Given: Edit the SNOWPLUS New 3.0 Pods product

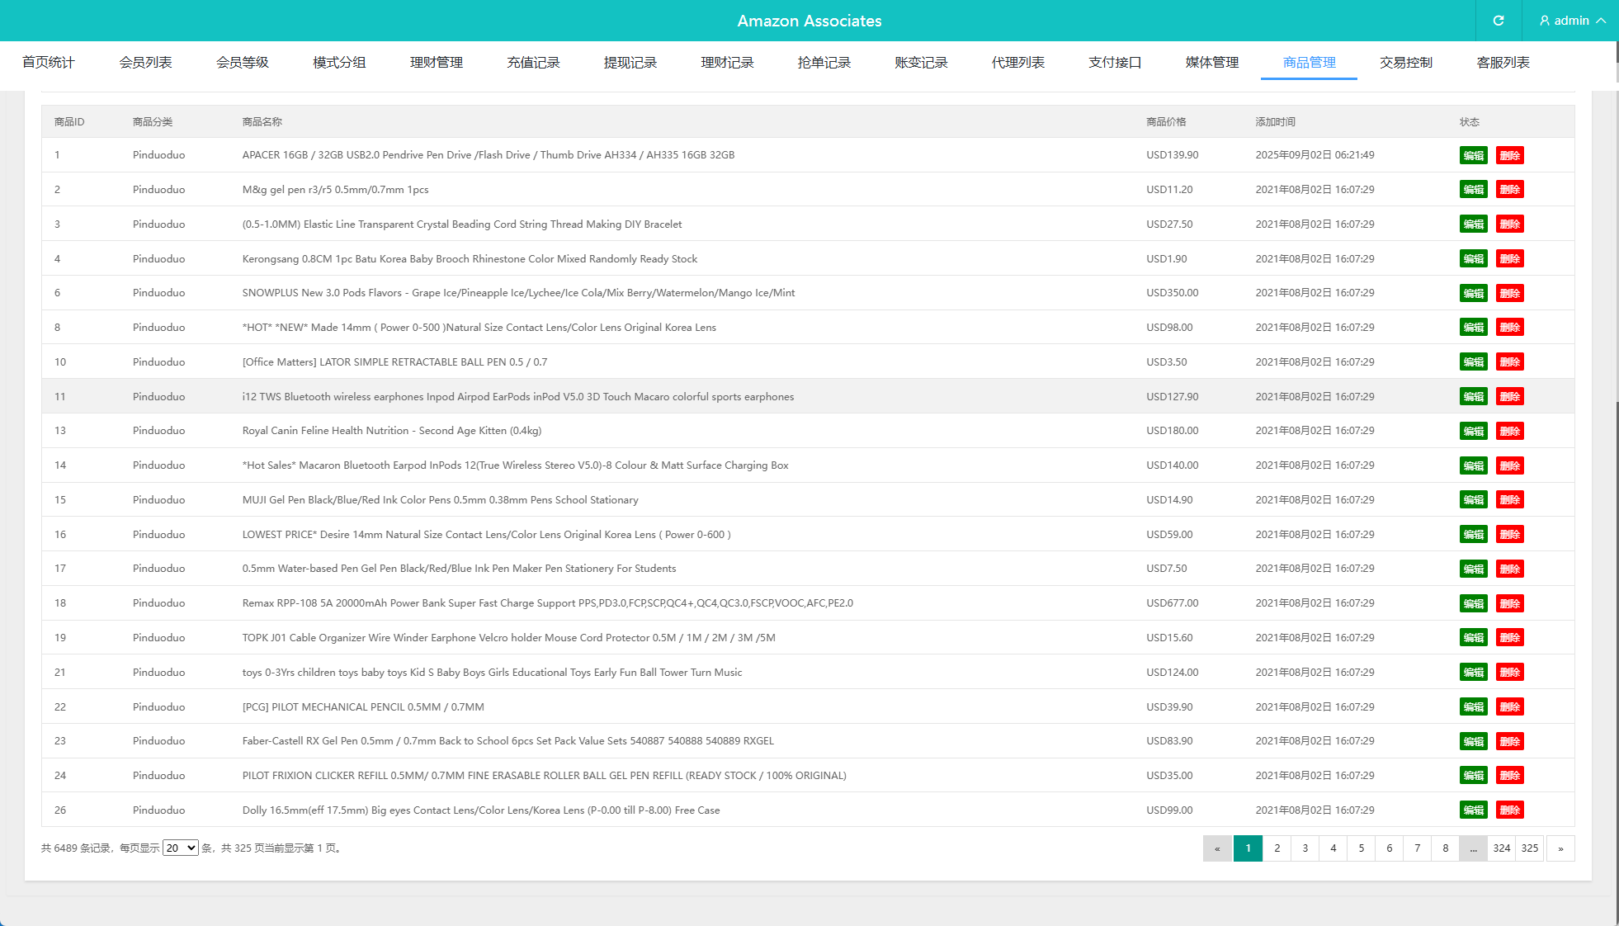Looking at the screenshot, I should [1473, 293].
